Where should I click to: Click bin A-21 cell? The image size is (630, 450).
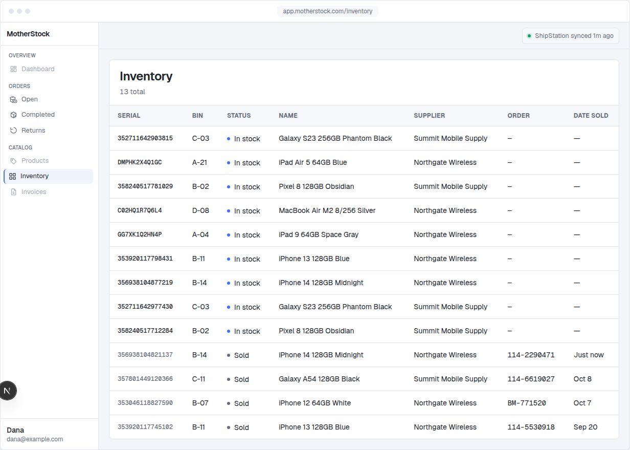click(199, 162)
